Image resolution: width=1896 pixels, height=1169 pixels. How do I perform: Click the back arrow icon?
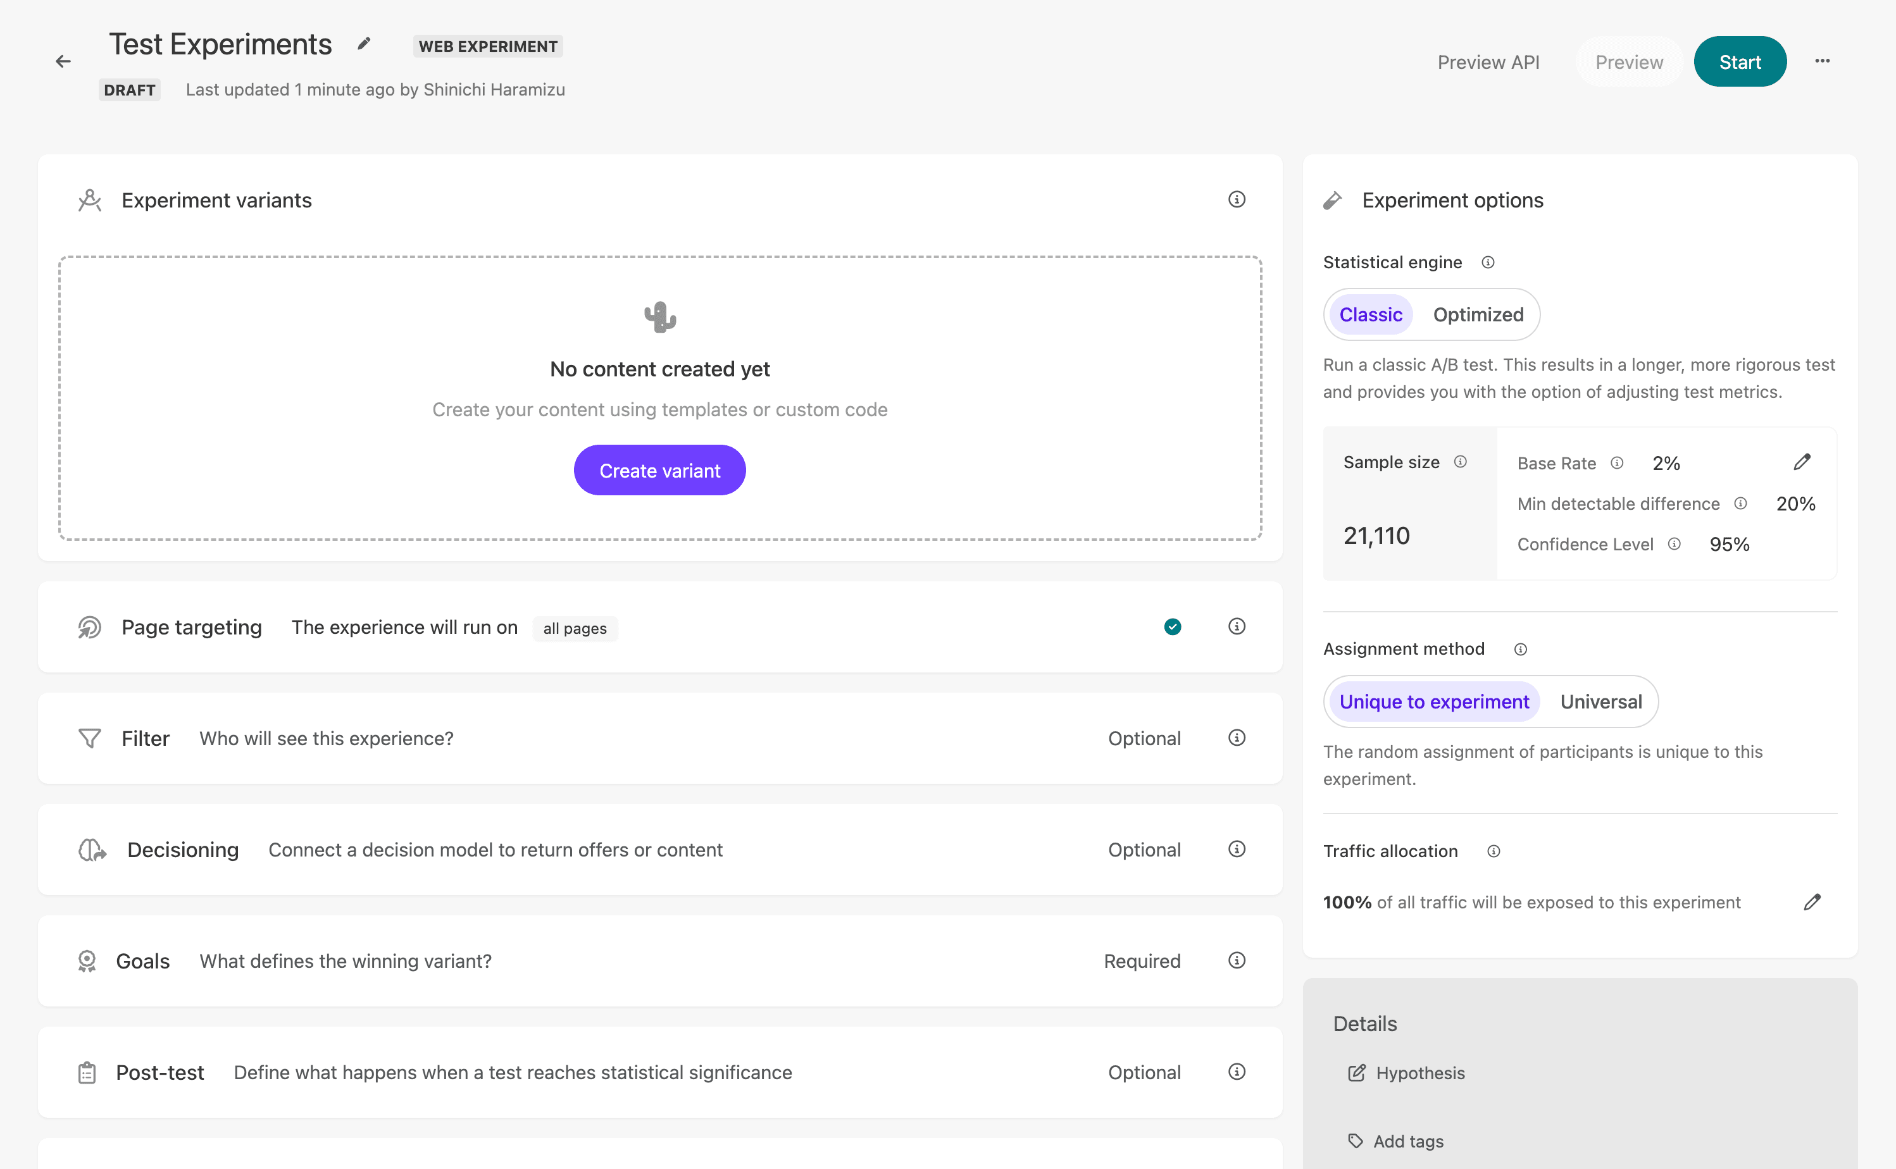pos(63,61)
